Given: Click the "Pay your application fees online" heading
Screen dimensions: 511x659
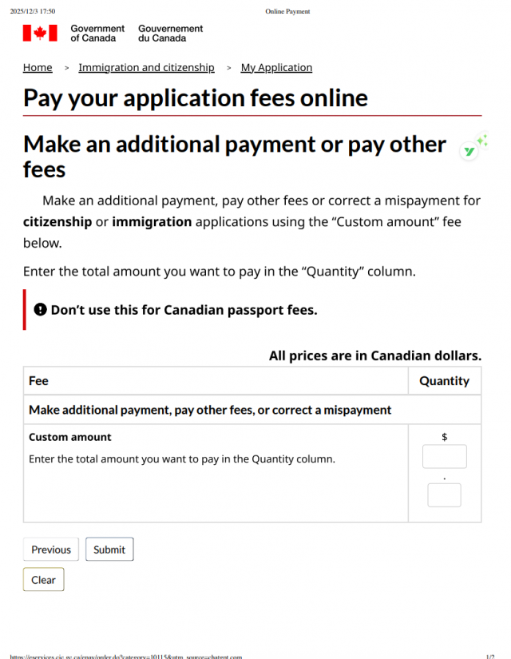Looking at the screenshot, I should tap(196, 97).
